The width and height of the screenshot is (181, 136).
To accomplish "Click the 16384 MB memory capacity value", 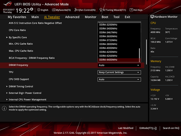I will [x=155, y=80].
